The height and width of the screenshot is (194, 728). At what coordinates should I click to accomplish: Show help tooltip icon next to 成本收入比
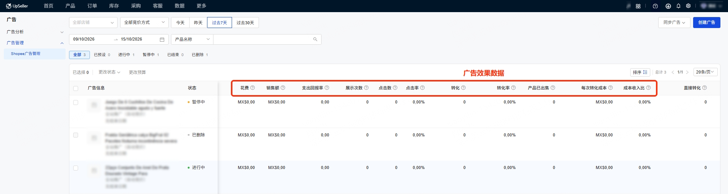648,88
